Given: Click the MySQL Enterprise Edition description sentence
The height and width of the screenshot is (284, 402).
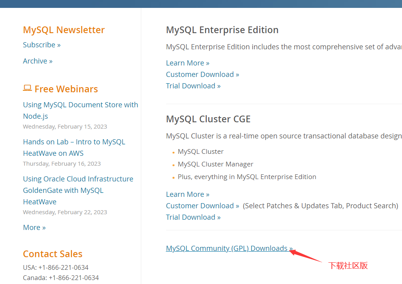Looking at the screenshot, I should tap(284, 47).
